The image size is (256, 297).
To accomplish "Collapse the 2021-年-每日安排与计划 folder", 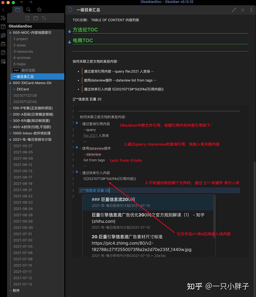I will click(10, 139).
